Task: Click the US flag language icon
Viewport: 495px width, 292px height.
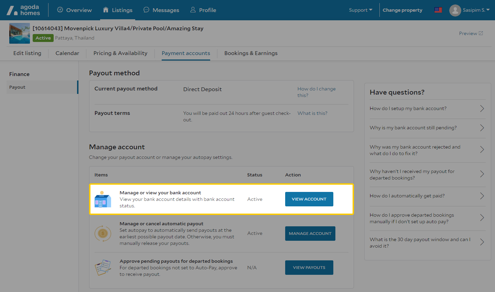Action: [438, 10]
